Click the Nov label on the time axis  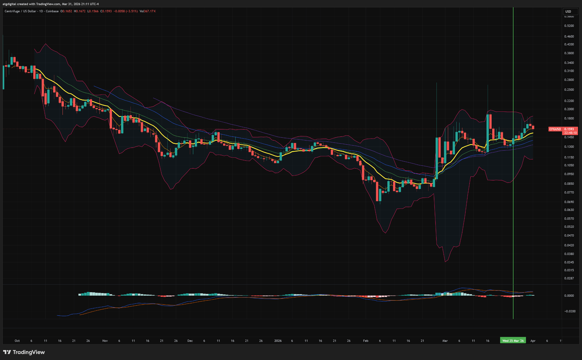tap(105, 341)
